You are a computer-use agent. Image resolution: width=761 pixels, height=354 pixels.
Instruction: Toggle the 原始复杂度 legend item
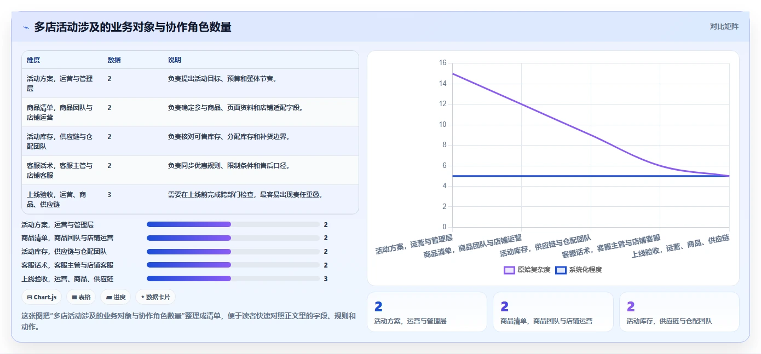tap(527, 270)
